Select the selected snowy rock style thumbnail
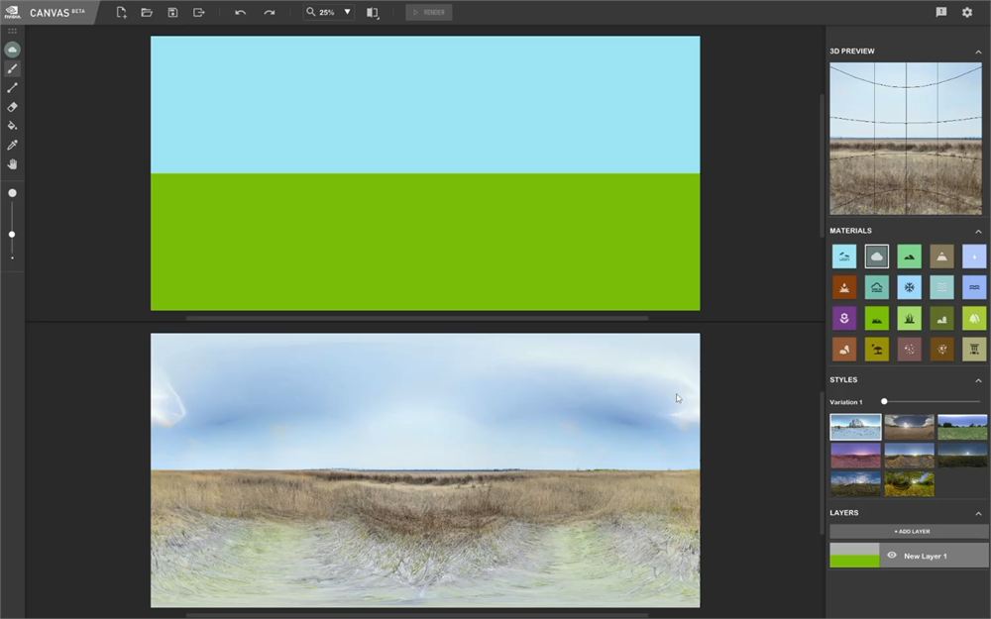The image size is (991, 619). coord(855,427)
